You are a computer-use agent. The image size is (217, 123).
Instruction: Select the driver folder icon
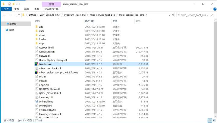pyautogui.click(x=36, y=35)
